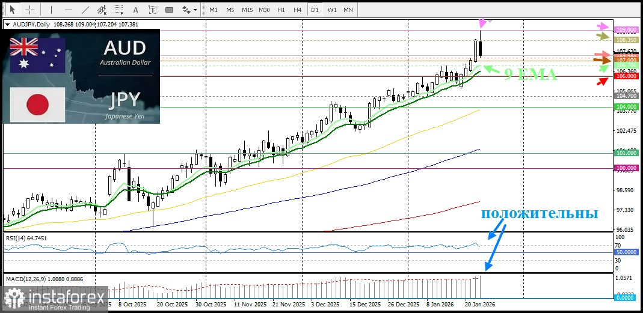The image size is (643, 313).
Task: Activate the crosshair tool
Action: pos(30,10)
